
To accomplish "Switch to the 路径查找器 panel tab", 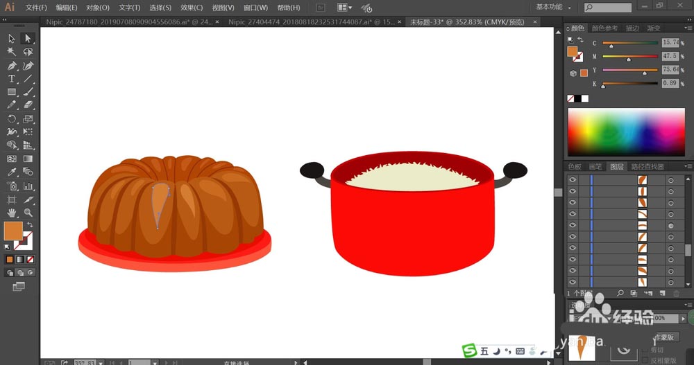I will tap(647, 167).
